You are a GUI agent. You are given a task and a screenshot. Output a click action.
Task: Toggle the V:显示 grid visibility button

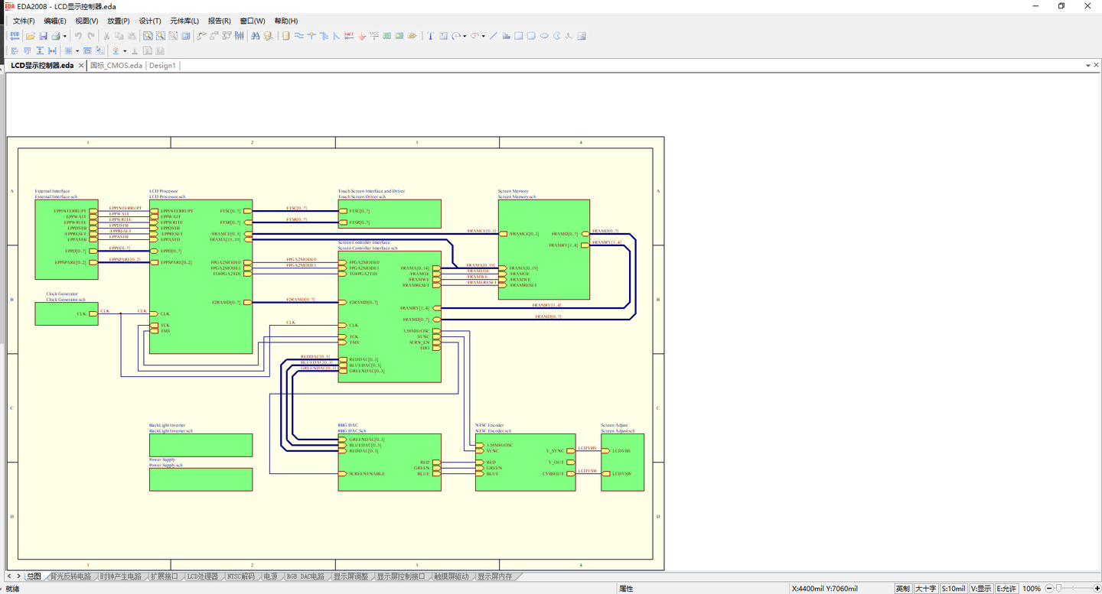[x=980, y=589]
